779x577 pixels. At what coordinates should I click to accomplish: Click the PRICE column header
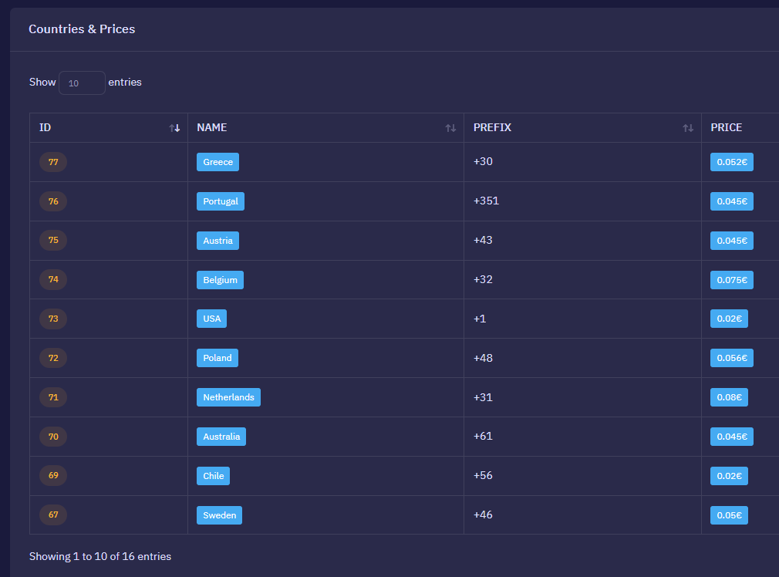[727, 128]
